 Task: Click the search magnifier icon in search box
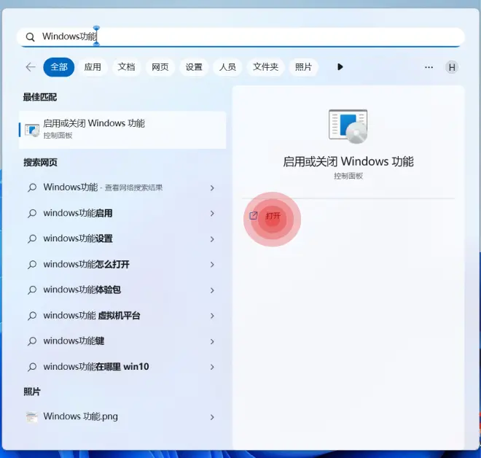[30, 37]
